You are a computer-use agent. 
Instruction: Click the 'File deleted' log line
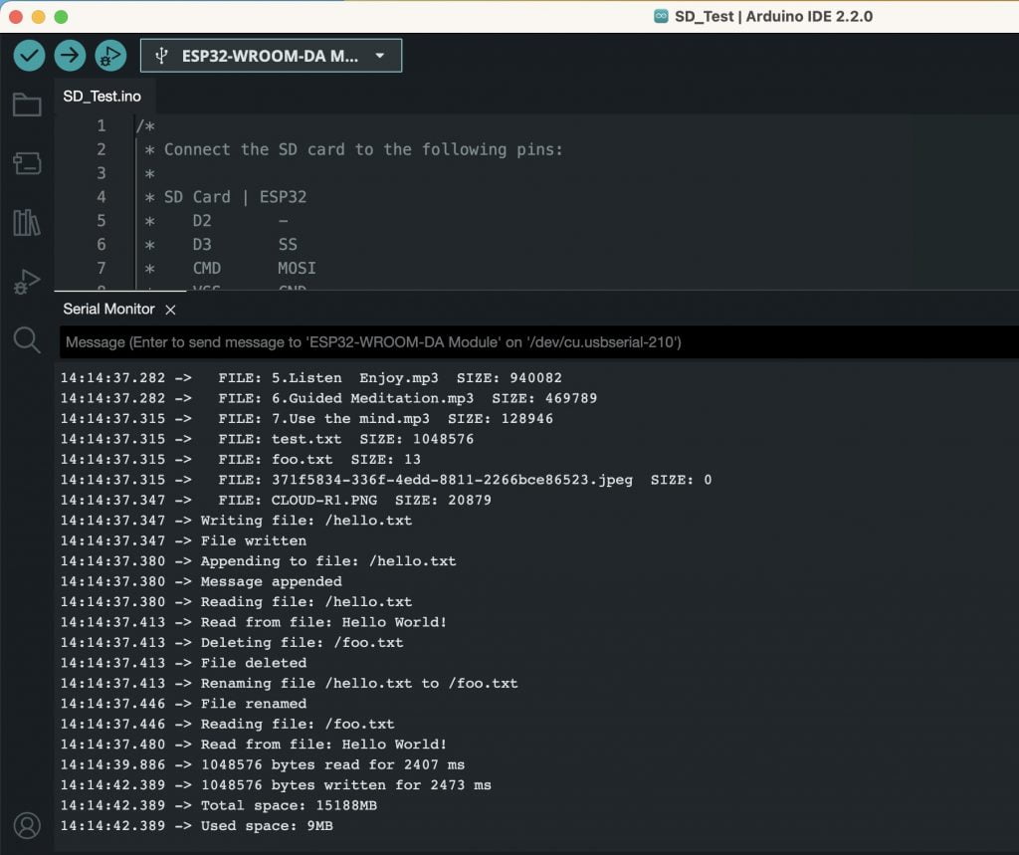tap(183, 663)
